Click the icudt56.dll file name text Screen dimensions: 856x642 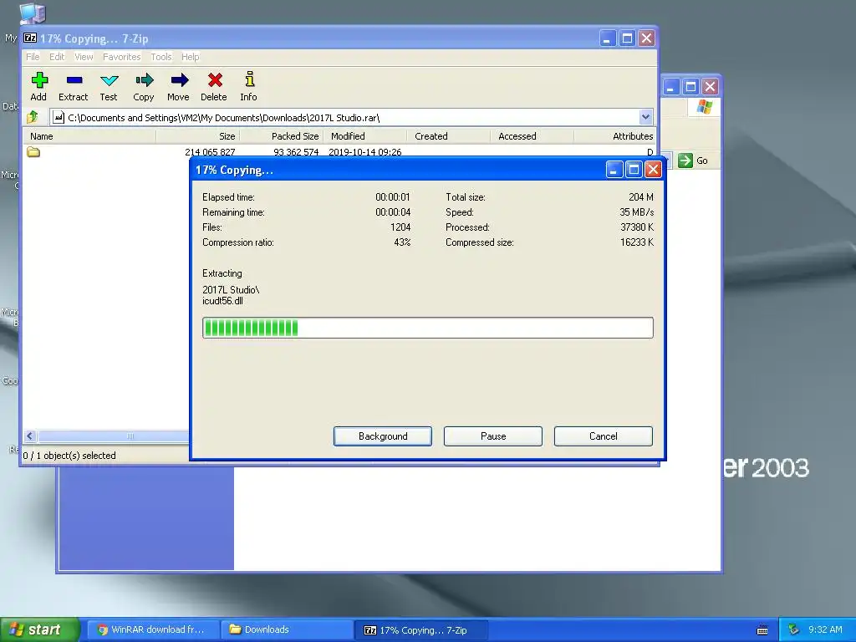pyautogui.click(x=222, y=301)
